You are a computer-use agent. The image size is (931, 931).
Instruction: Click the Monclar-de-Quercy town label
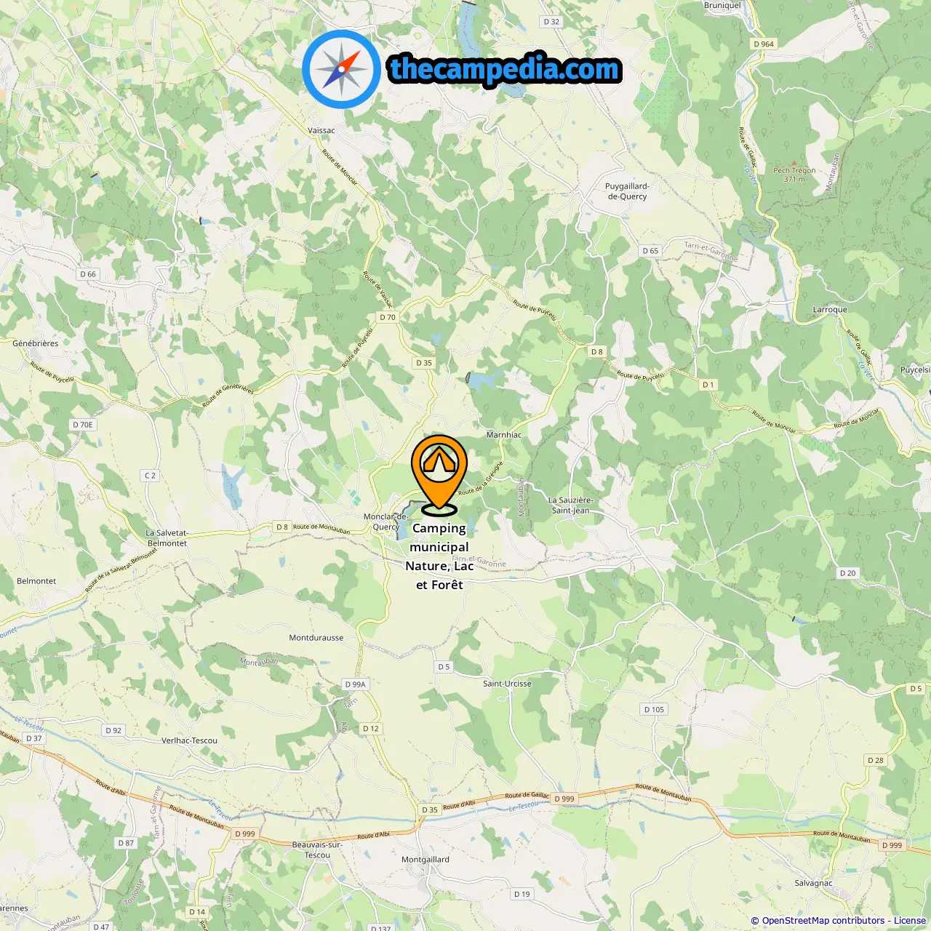[x=385, y=522]
